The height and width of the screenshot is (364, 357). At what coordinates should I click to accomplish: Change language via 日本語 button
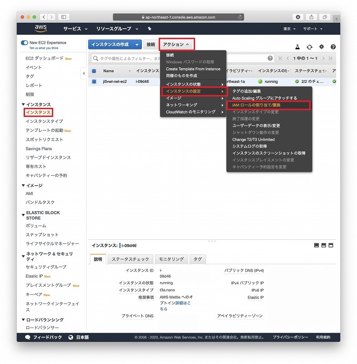tap(79, 337)
